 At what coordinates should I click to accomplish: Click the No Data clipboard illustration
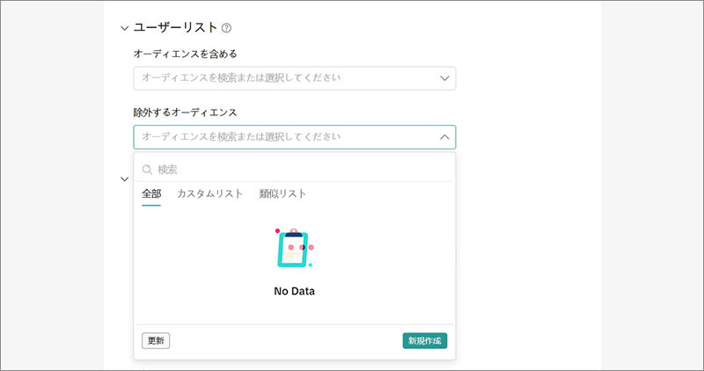[294, 248]
